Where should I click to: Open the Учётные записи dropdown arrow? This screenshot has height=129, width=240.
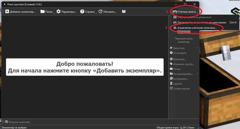point(197,14)
